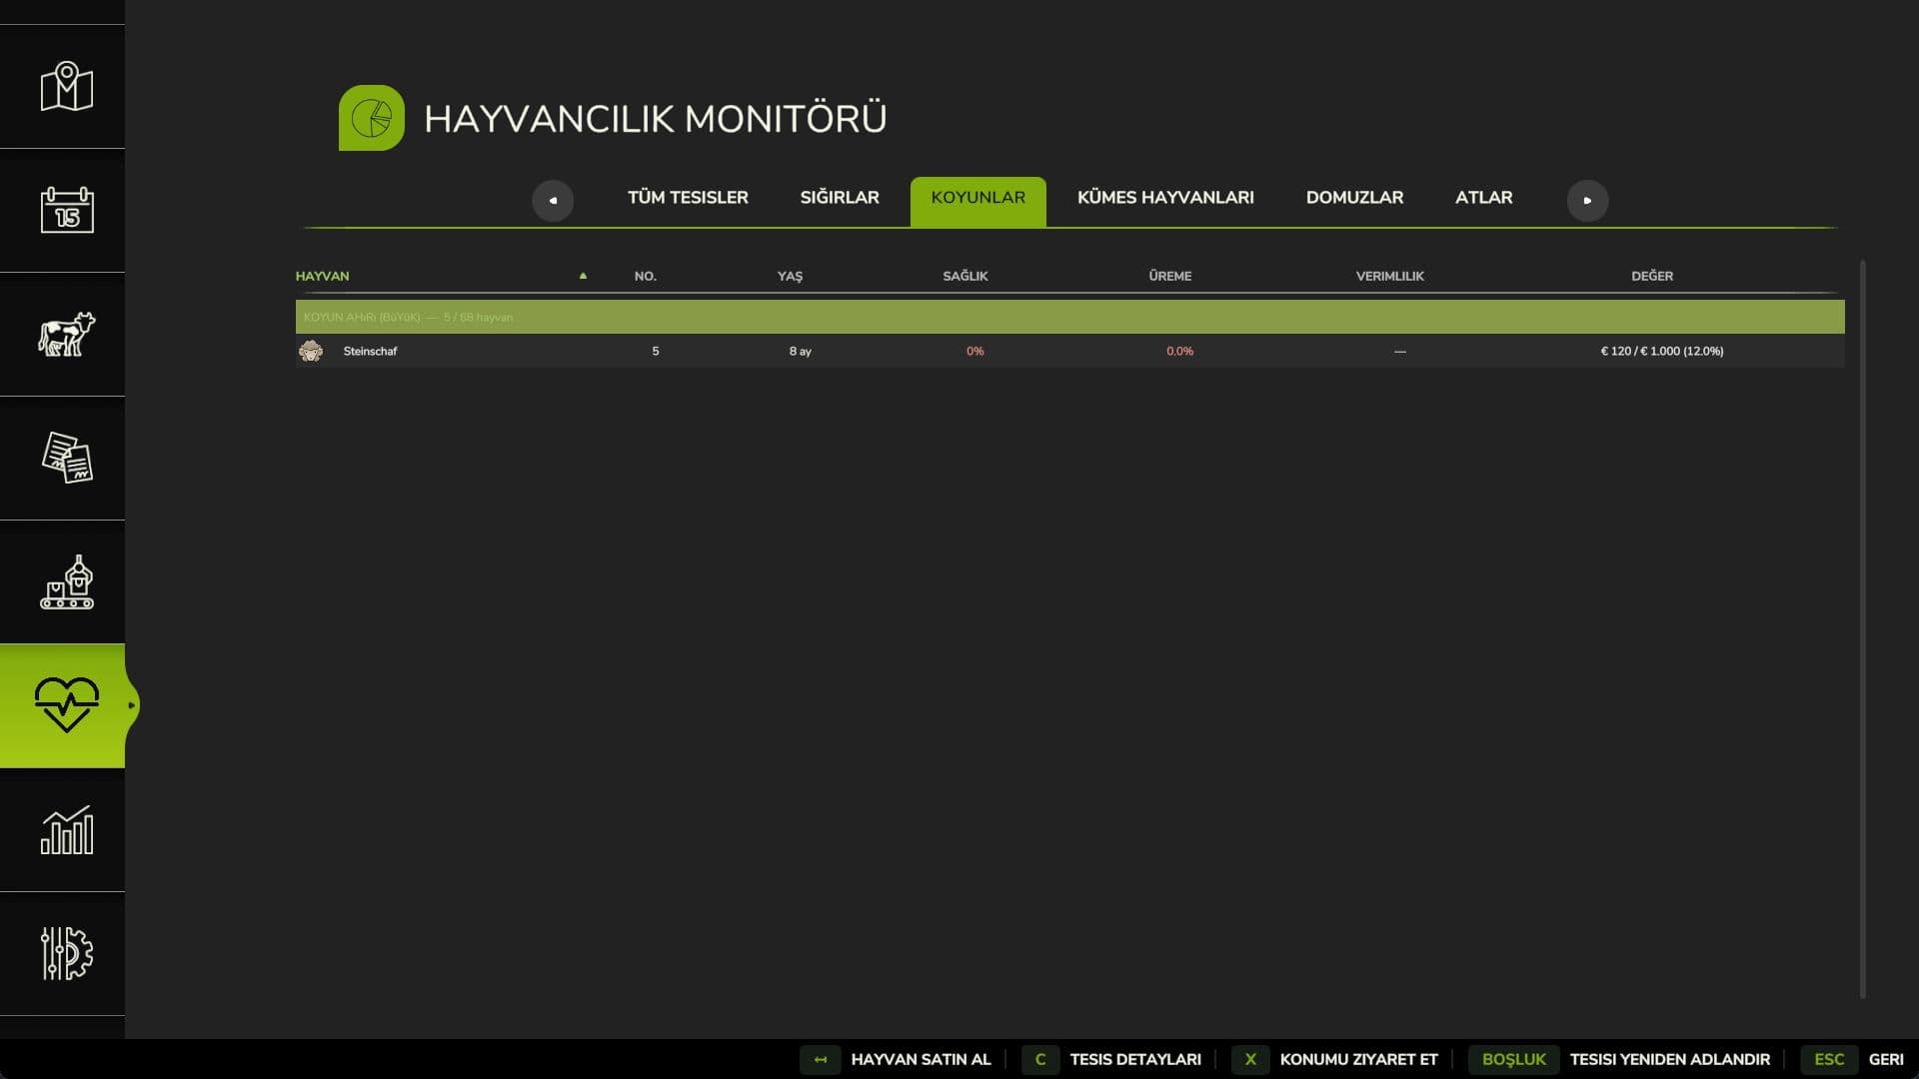This screenshot has height=1079, width=1919.
Task: Switch to the Sığırlar tab
Action: click(840, 198)
